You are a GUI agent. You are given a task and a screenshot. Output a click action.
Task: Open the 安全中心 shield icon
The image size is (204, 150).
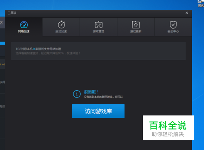coord(173,25)
